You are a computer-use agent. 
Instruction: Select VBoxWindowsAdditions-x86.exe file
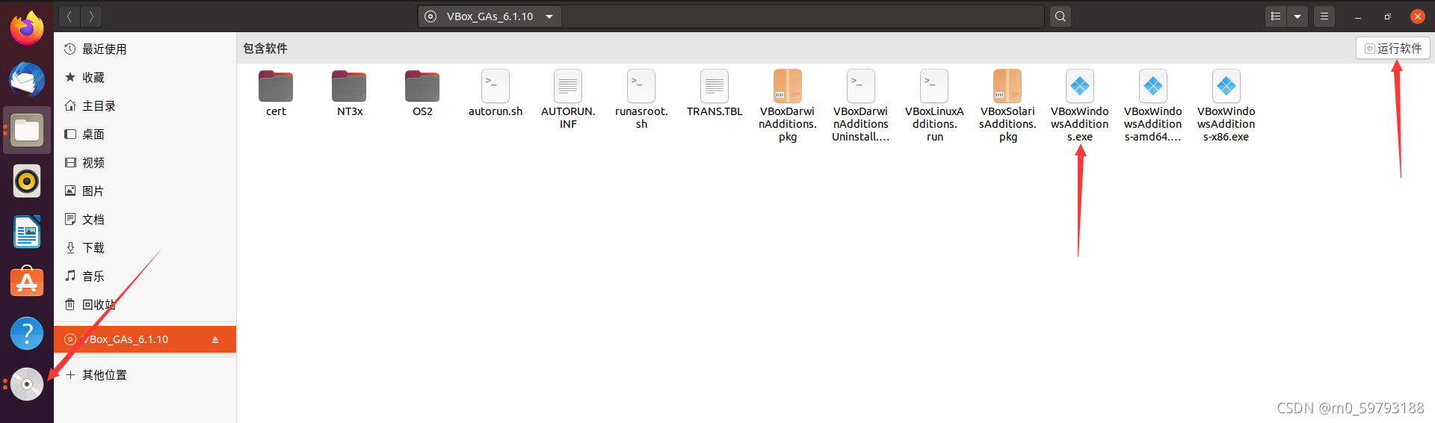(1226, 105)
